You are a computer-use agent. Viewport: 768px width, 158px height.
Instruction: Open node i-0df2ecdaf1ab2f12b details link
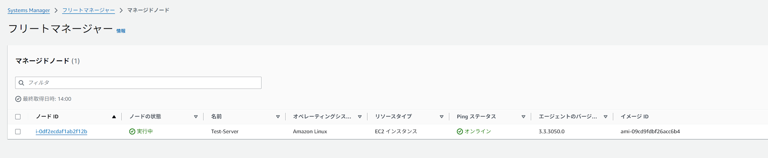[x=61, y=132]
